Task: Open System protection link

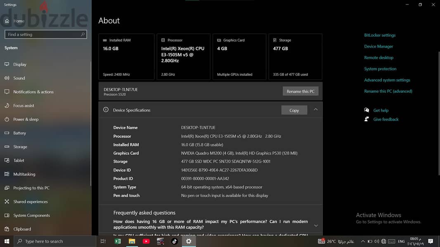Action: pos(380,69)
